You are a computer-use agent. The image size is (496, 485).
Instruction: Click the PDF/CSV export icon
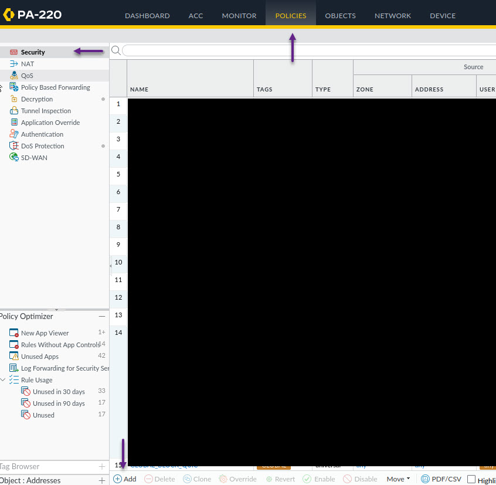[425, 479]
